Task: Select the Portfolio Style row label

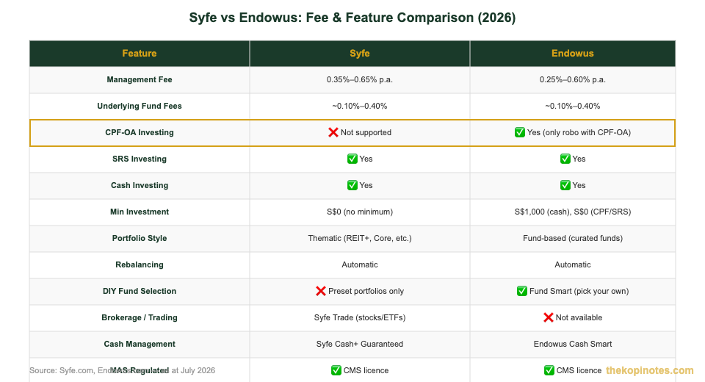Action: (140, 239)
